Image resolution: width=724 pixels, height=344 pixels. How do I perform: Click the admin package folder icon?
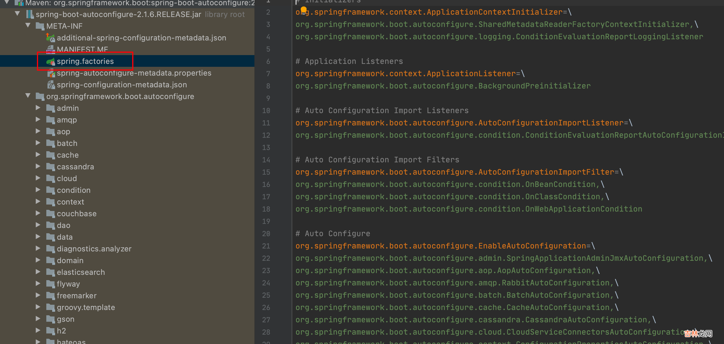50,108
